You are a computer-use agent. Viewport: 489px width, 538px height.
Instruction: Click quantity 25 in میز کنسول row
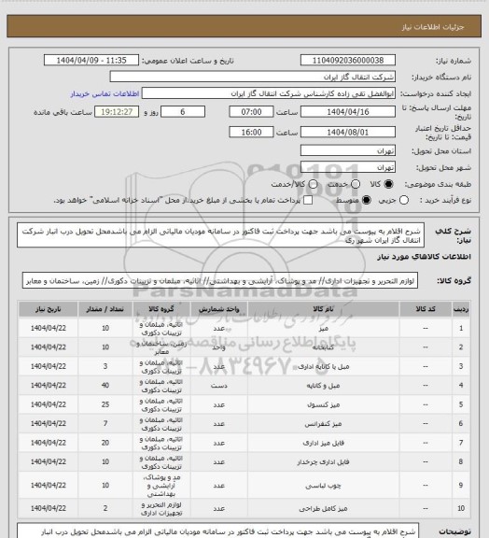105,404
